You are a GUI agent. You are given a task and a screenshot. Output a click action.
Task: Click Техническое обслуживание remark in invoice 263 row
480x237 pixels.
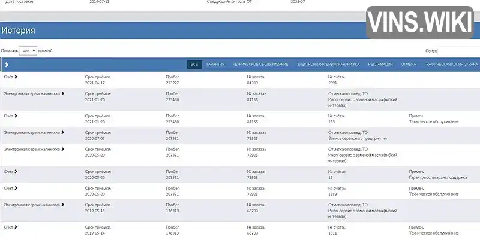(x=434, y=121)
